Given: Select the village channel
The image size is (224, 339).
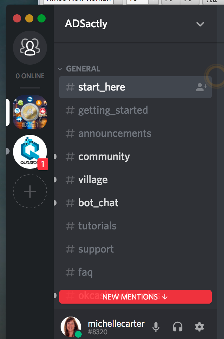Looking at the screenshot, I should (x=135, y=180).
